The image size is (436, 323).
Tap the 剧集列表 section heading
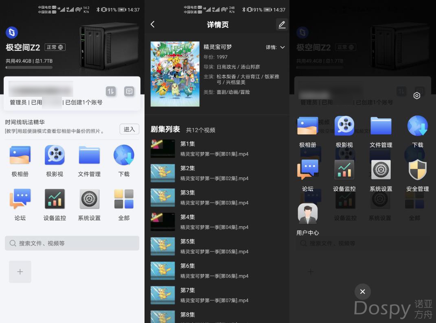click(165, 129)
